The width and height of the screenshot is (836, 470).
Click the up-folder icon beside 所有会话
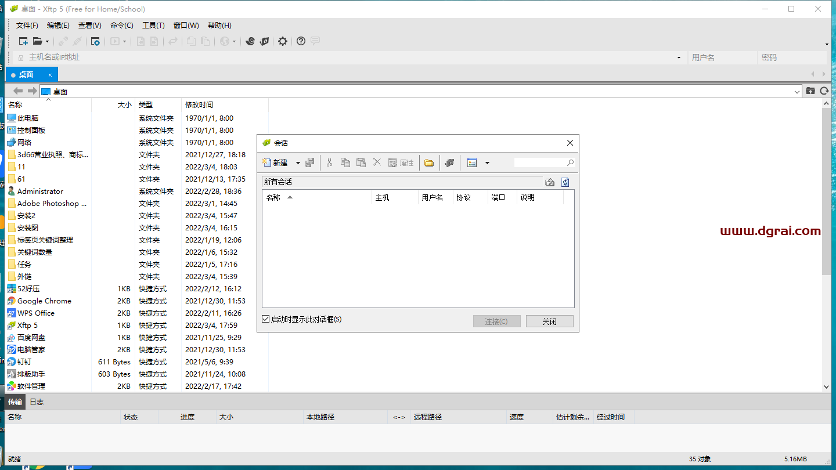pyautogui.click(x=550, y=182)
